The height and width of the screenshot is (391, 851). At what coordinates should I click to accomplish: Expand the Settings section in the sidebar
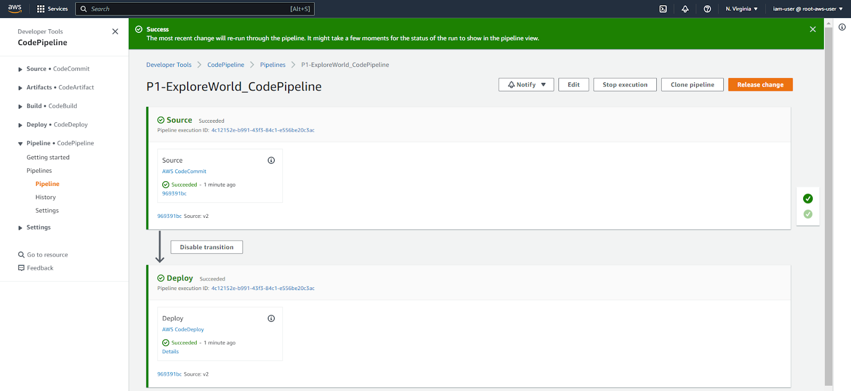[x=20, y=227]
